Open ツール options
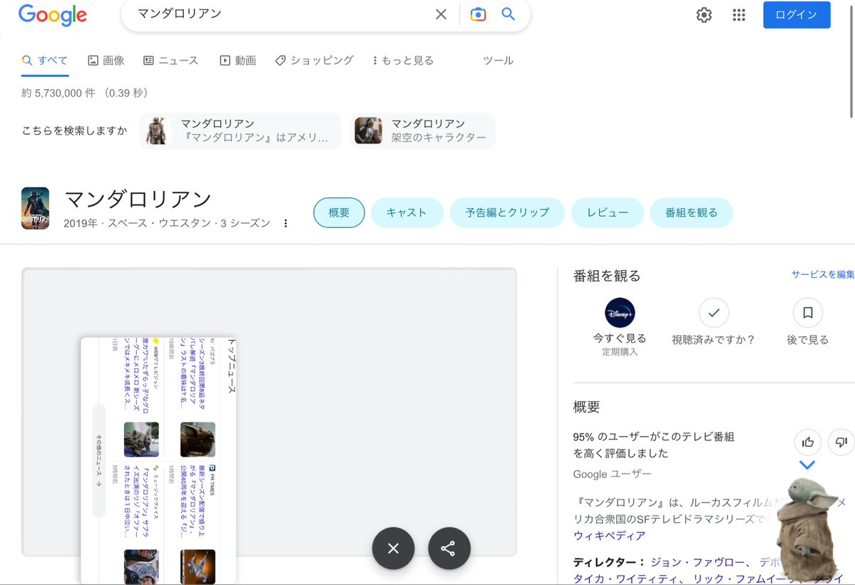This screenshot has height=585, width=855. click(498, 61)
